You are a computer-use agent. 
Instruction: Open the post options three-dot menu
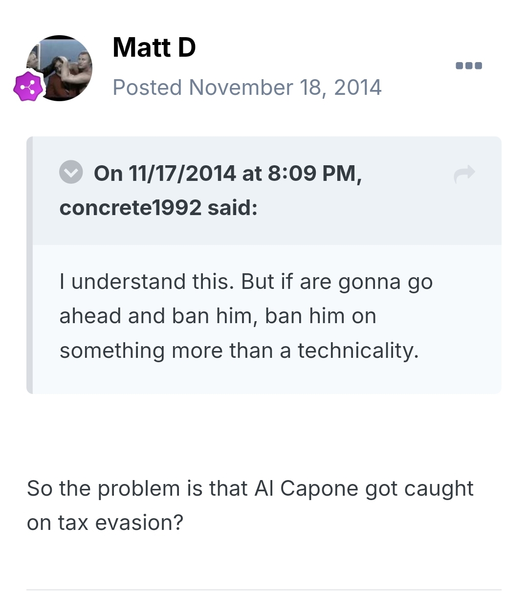[x=468, y=66]
